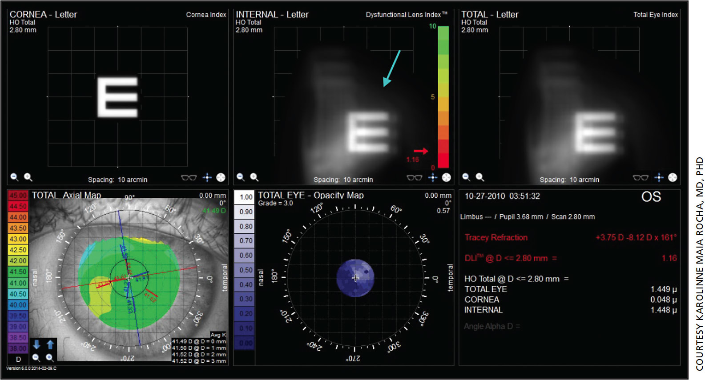Select the 39.00 color scale swatch
705x380 pixels.
tap(18, 327)
